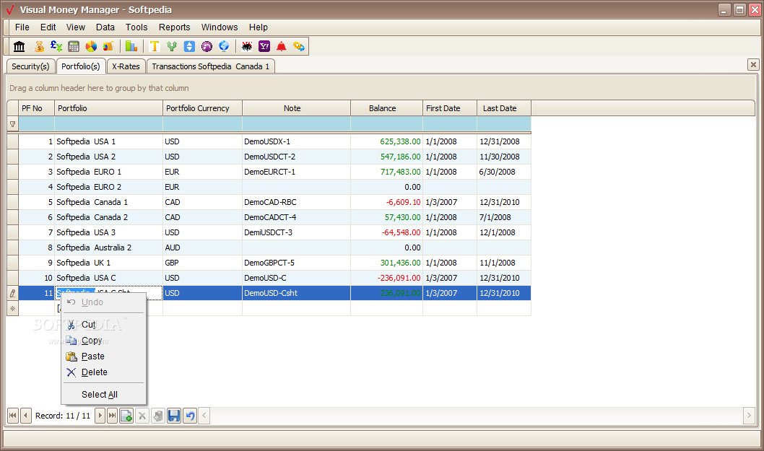The image size is (764, 451).
Task: Click the horizontal scrollbar right arrow
Action: click(749, 416)
